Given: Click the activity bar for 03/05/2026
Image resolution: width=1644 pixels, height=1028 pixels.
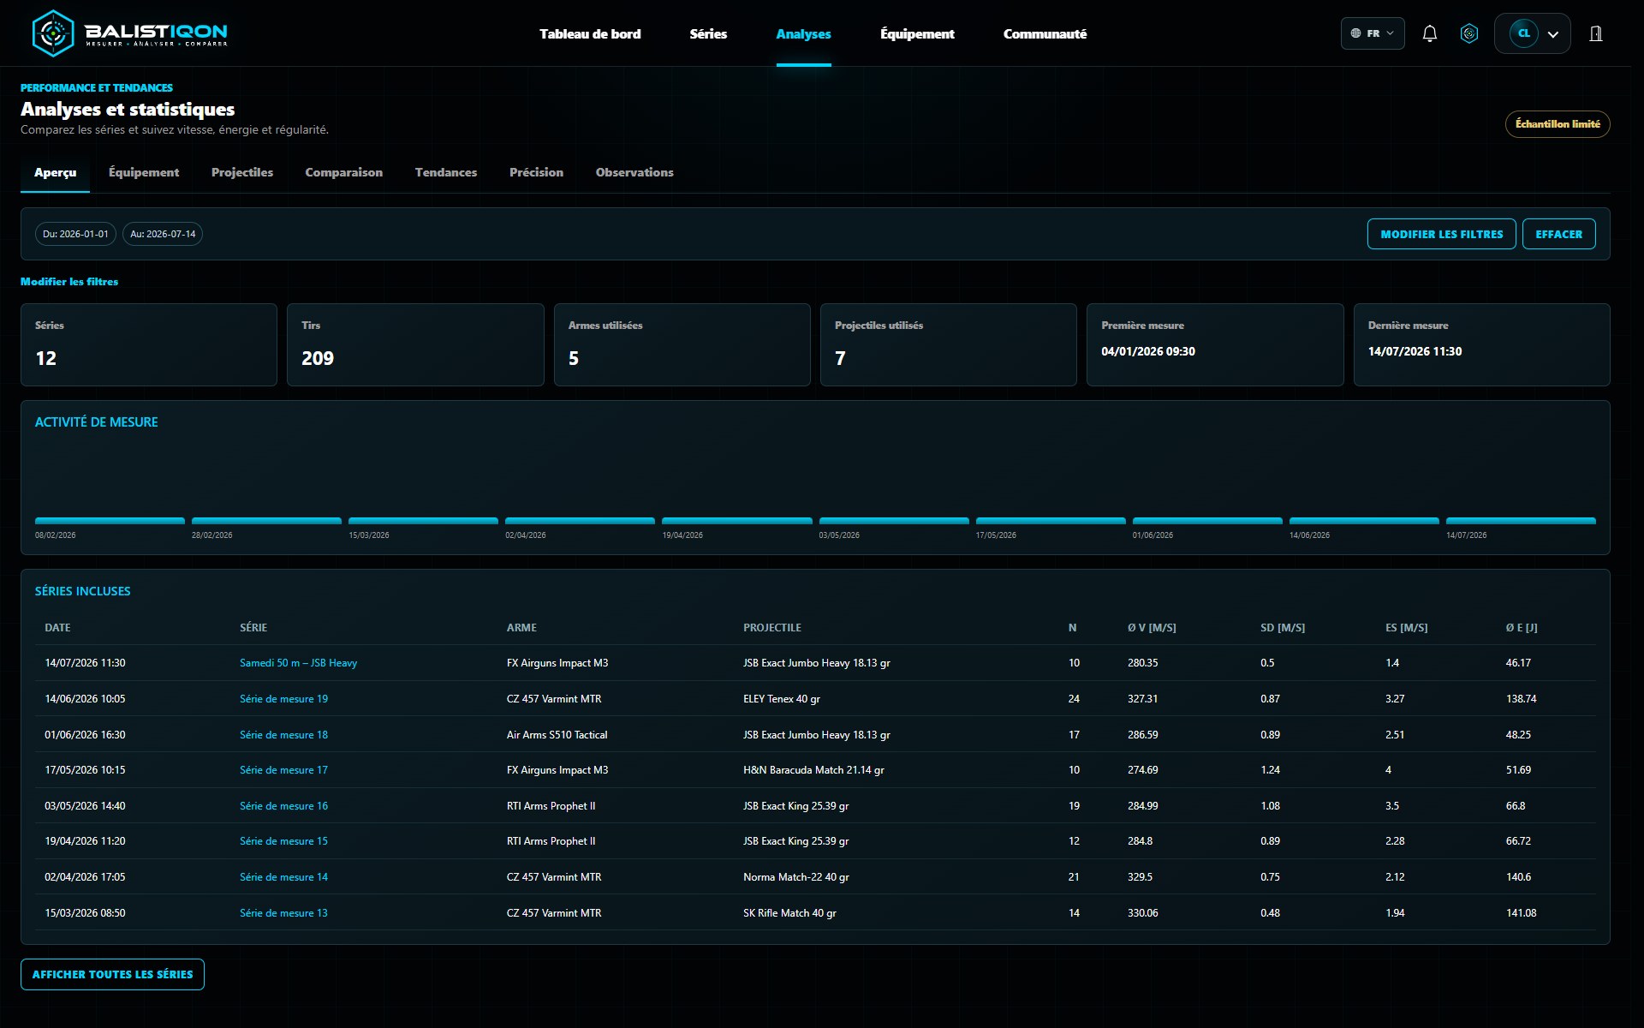Looking at the screenshot, I should [x=894, y=521].
